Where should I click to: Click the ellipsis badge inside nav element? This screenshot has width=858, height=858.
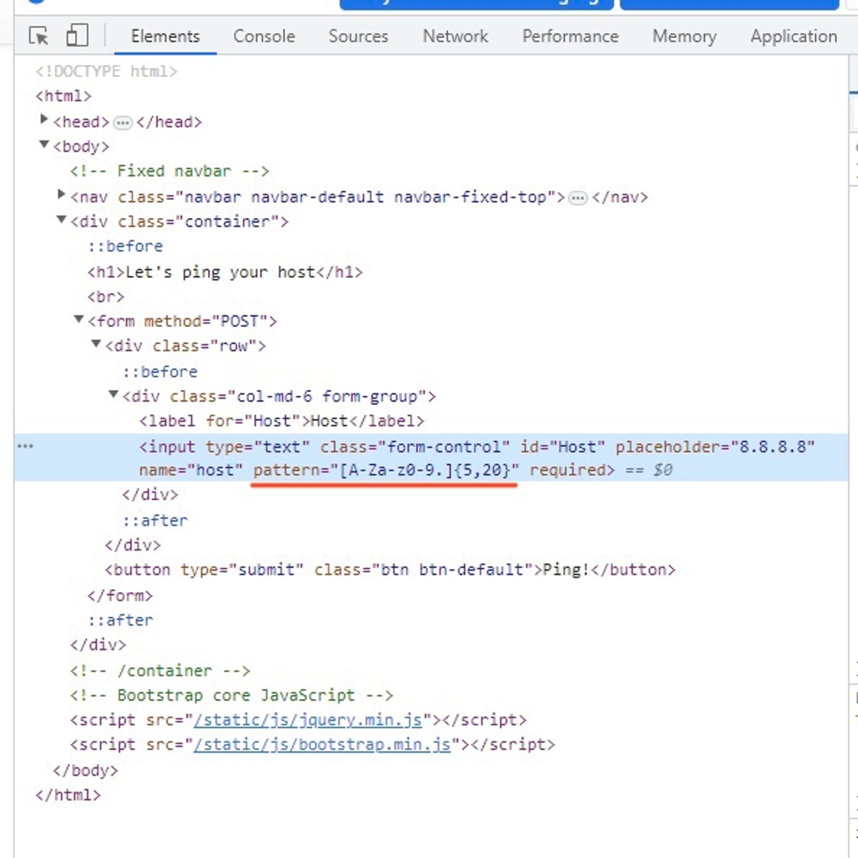tap(578, 198)
